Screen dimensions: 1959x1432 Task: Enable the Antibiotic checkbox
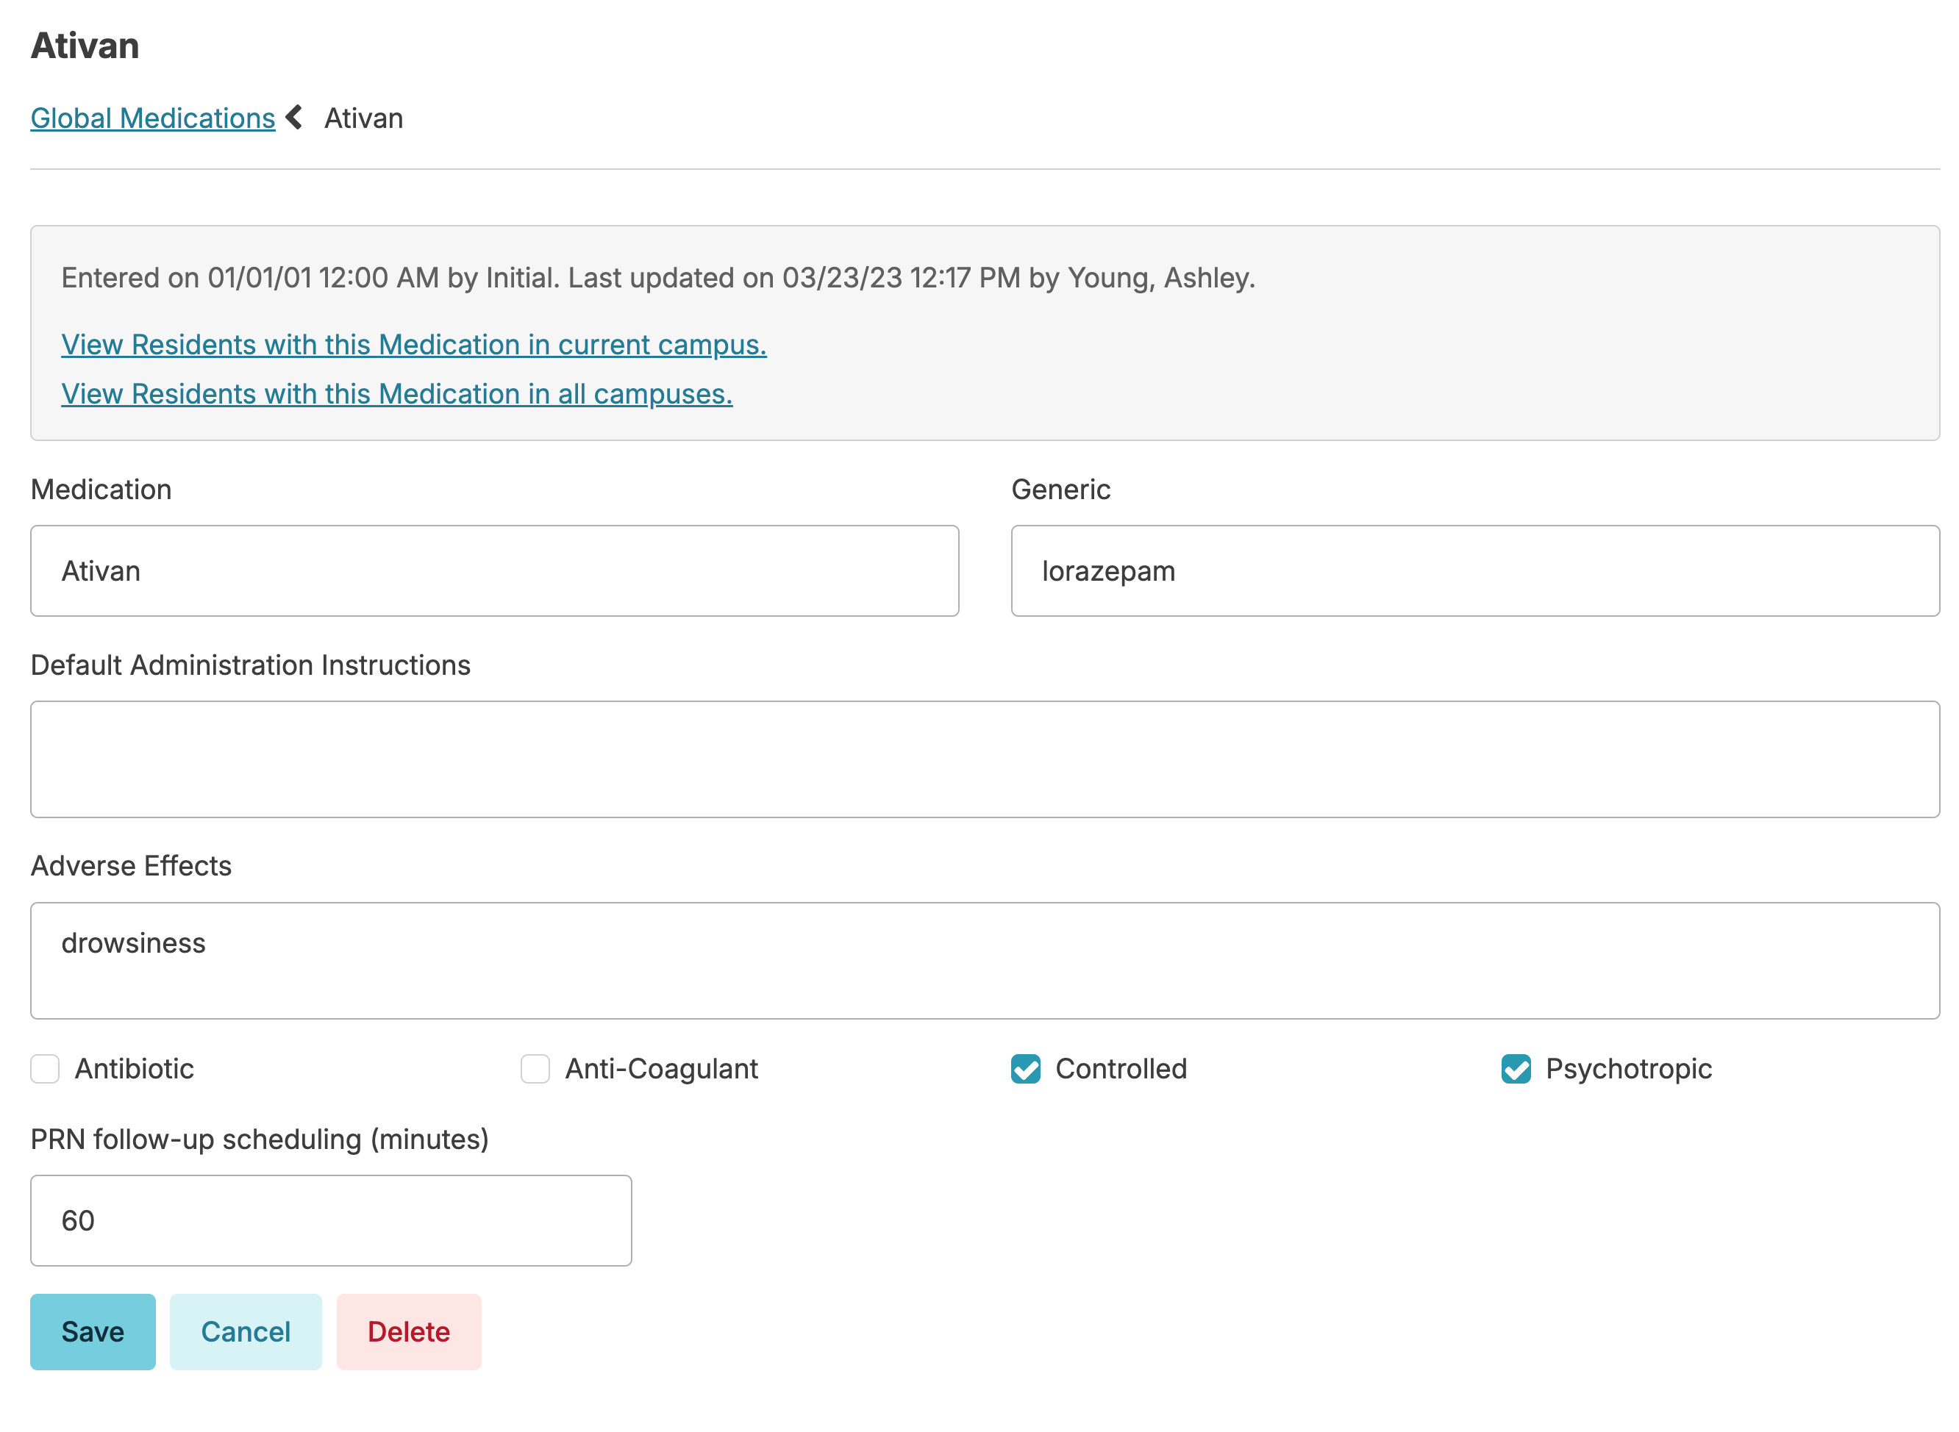point(45,1068)
